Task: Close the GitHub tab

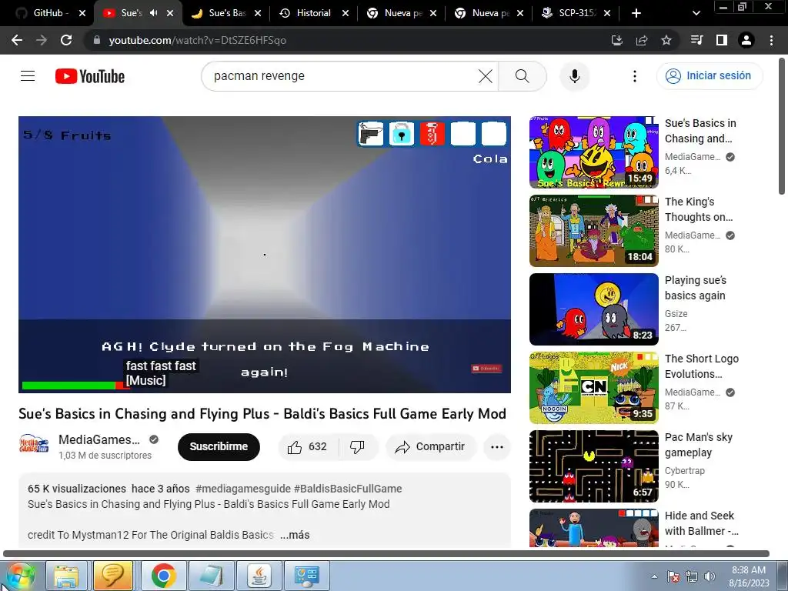Action: (x=82, y=13)
